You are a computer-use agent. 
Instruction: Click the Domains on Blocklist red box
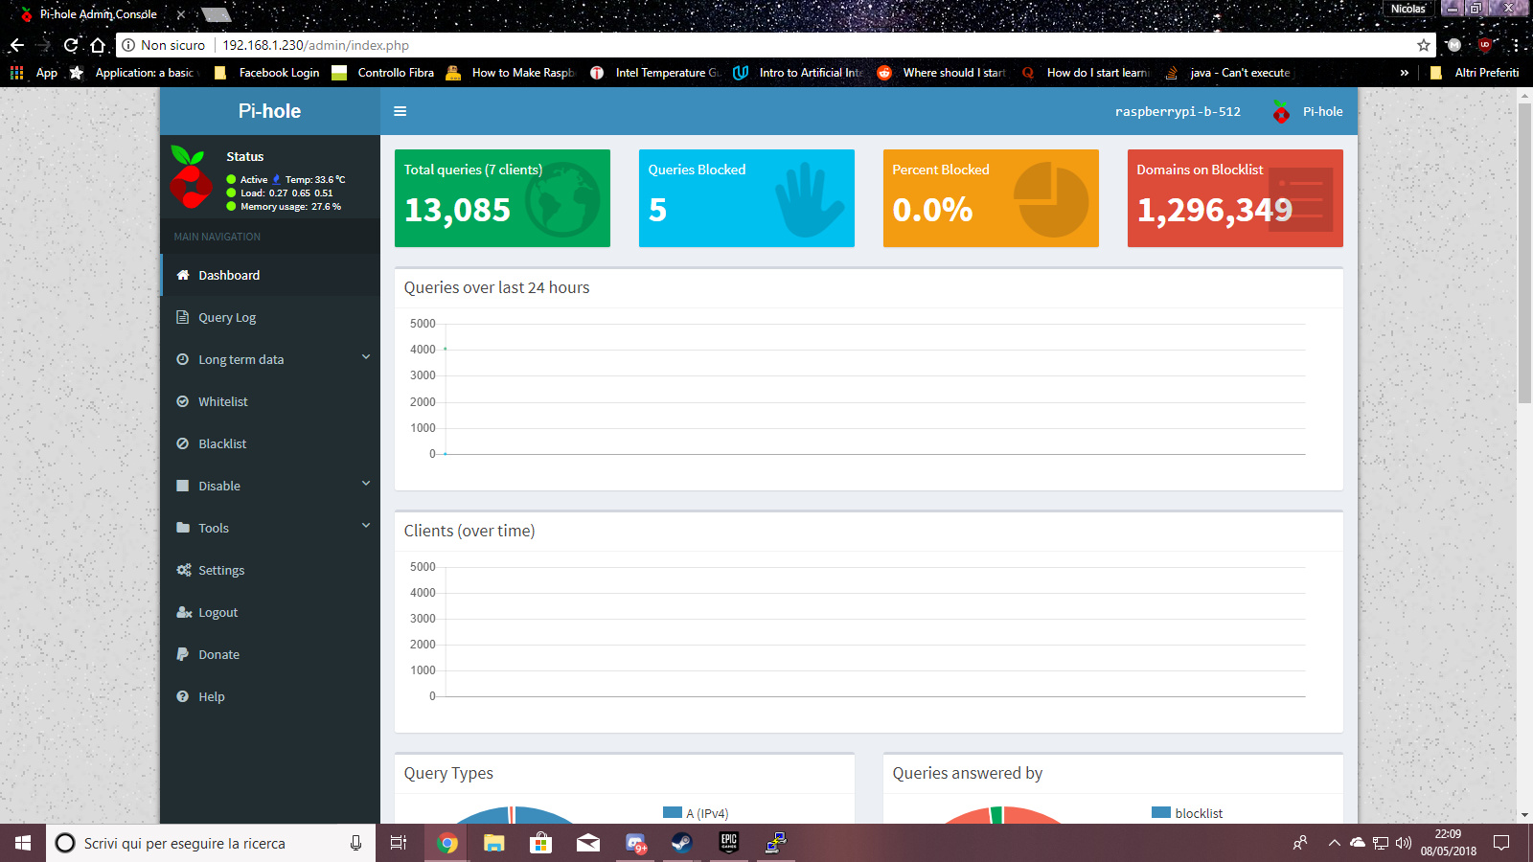pyautogui.click(x=1235, y=198)
